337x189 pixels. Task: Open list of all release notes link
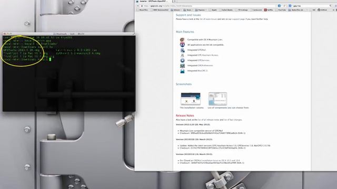[x=209, y=120]
